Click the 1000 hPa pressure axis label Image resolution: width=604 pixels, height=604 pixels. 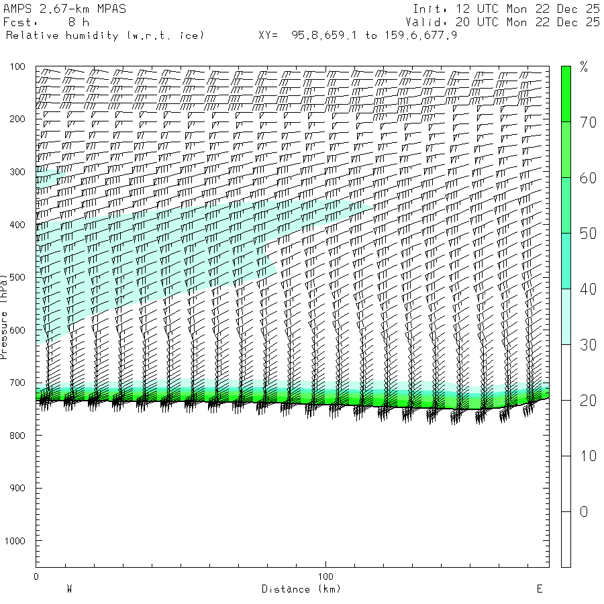tap(15, 541)
